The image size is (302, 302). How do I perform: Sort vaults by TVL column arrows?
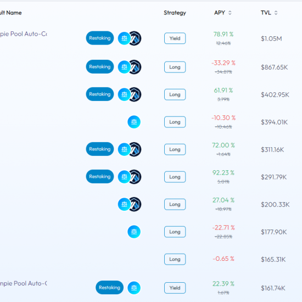point(276,13)
